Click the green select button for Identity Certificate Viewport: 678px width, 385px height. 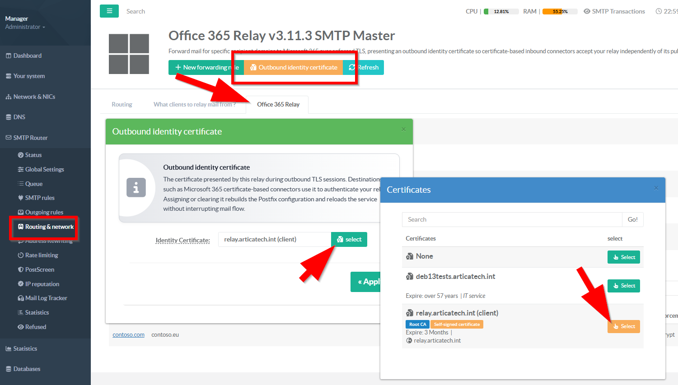click(x=349, y=239)
